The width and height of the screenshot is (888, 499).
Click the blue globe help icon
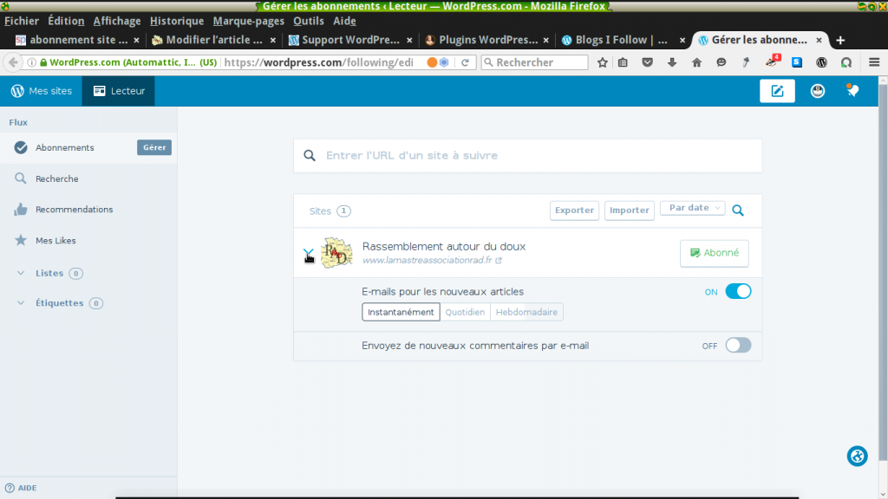click(857, 457)
